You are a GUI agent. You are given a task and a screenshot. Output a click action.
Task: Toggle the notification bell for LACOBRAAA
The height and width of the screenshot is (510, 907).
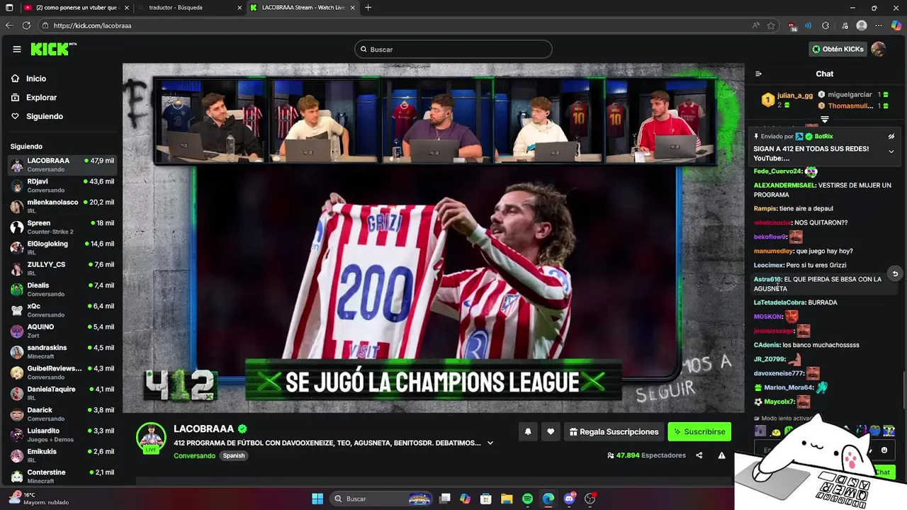click(x=528, y=431)
